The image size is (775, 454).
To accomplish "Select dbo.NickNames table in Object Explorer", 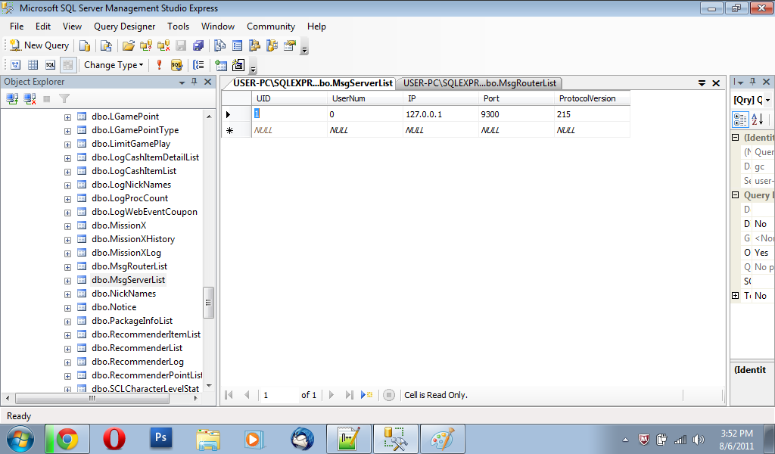I will pyautogui.click(x=123, y=294).
